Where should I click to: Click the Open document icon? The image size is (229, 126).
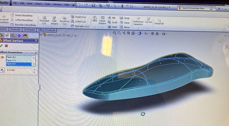click(86, 5)
